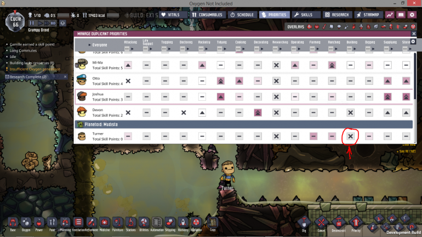
Task: Select the Deconstruct tool
Action: point(339,223)
